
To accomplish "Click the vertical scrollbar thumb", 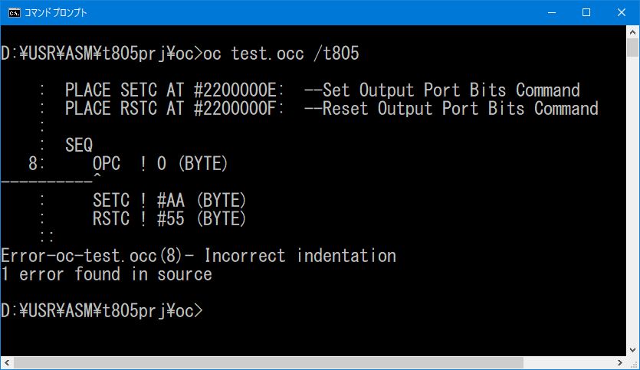I will point(632,47).
